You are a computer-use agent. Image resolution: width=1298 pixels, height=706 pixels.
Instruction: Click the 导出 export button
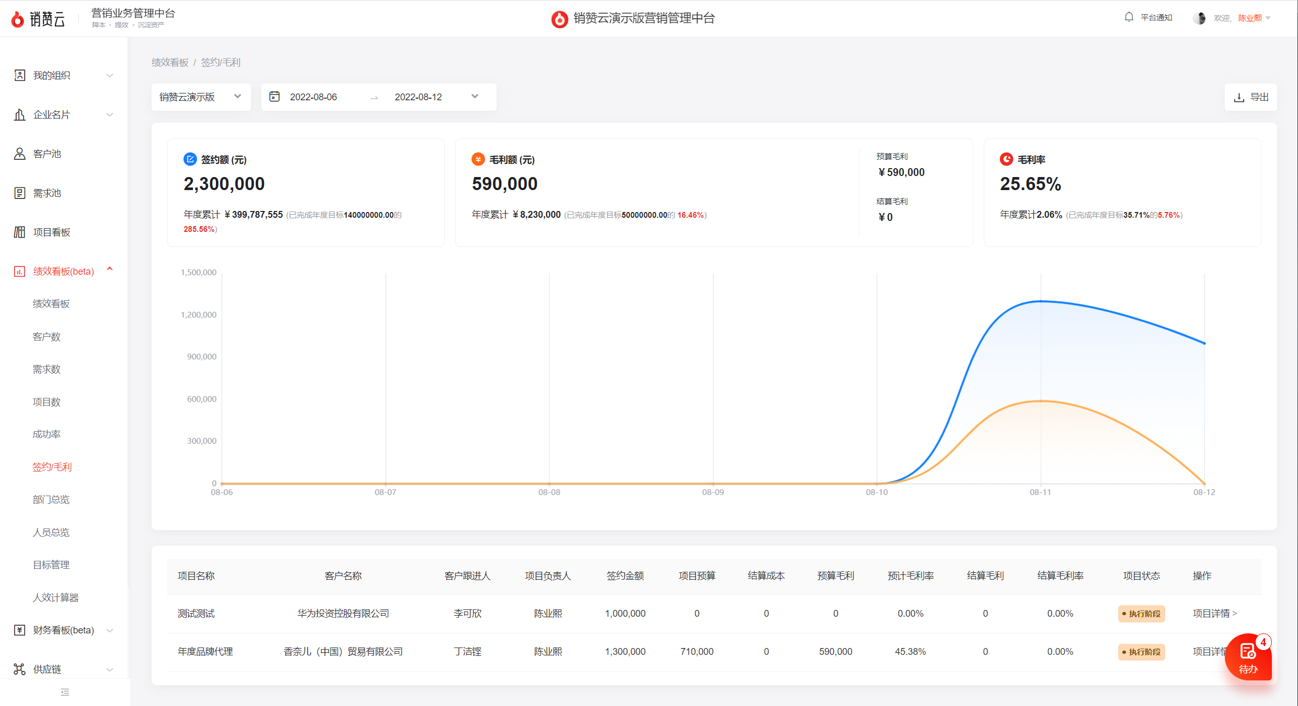1250,97
